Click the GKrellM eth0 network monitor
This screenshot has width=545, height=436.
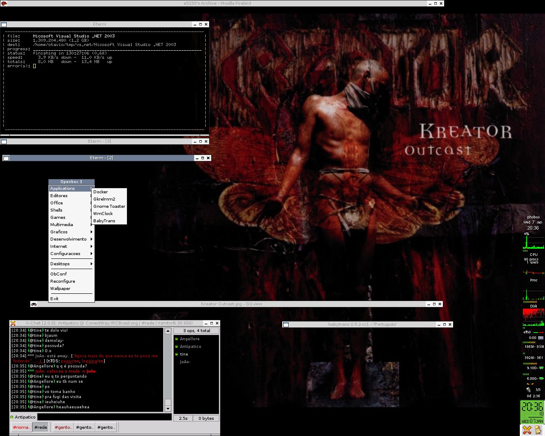pyautogui.click(x=533, y=332)
